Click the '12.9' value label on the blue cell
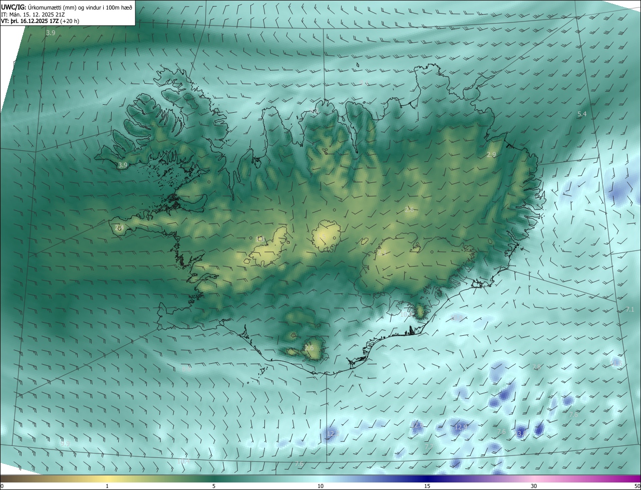The width and height of the screenshot is (641, 490). [x=461, y=427]
